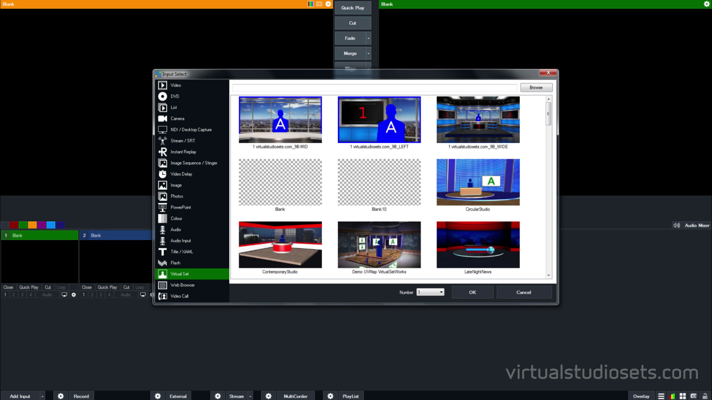
Task: Click the Browse button in Input Select
Action: (x=536, y=87)
